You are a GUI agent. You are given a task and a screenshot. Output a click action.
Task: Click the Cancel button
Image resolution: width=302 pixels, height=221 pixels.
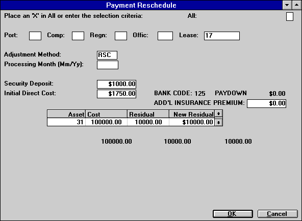pos(278,214)
